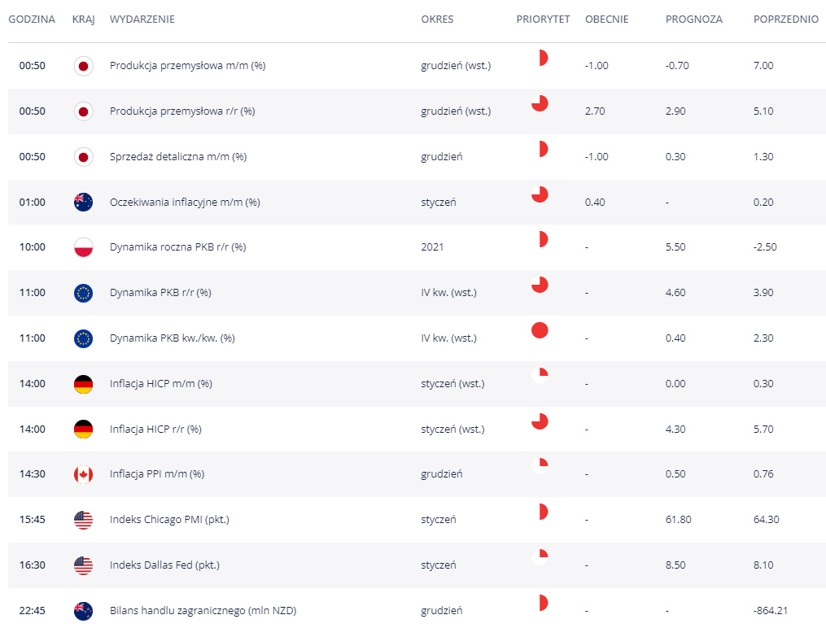This screenshot has height=628, width=826.
Task: Click the priority icon in Inflacja PPI row
Action: tap(539, 466)
